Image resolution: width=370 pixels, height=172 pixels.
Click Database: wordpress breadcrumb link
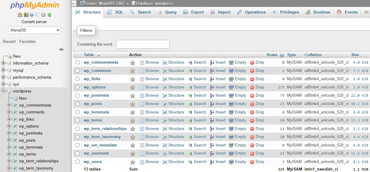click(x=154, y=3)
